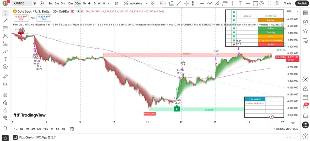
Task: Expand the Indicators favorites chevron
Action: pyautogui.click(x=146, y=3)
